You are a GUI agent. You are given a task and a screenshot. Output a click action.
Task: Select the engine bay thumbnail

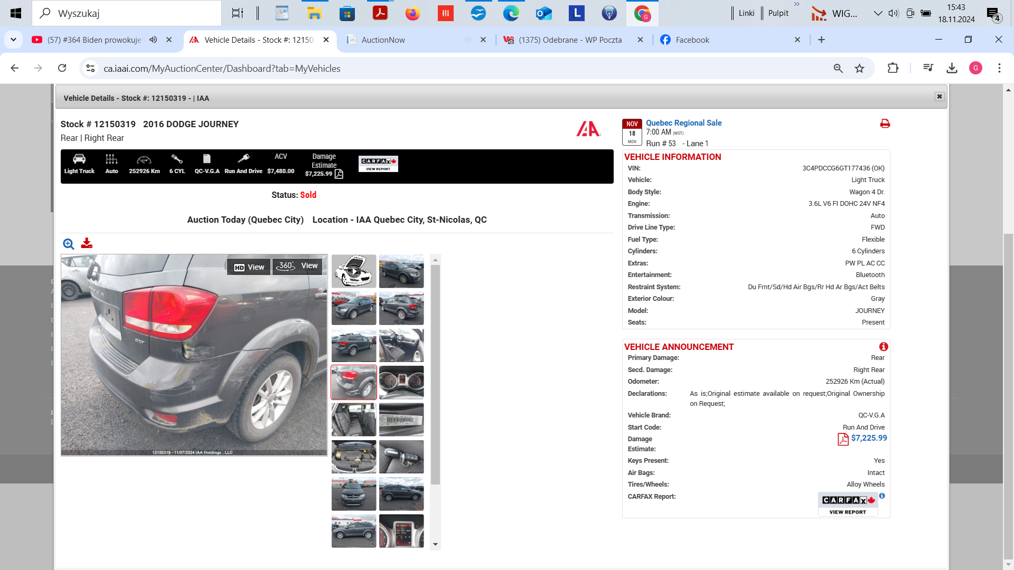tap(354, 457)
